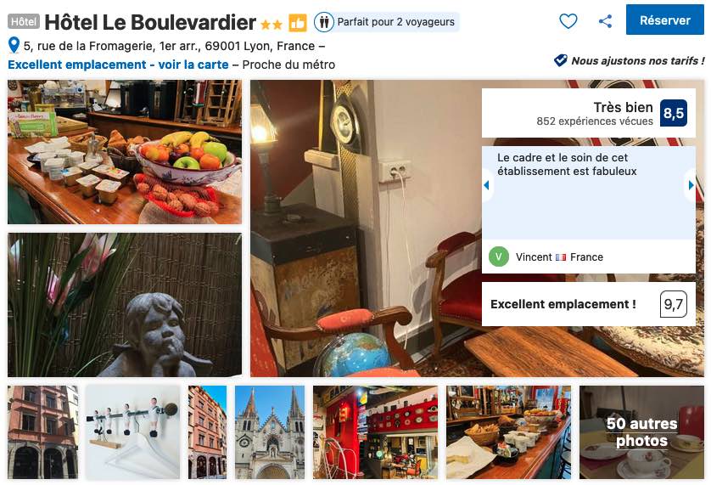
Task: Open the 50 autres photos thumbnail
Action: (641, 432)
